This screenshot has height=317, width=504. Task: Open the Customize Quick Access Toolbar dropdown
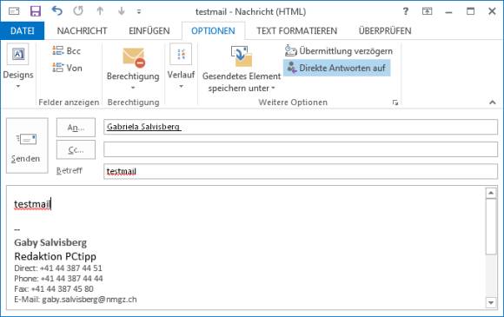point(139,11)
